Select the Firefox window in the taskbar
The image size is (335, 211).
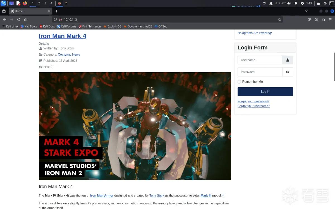60,3
